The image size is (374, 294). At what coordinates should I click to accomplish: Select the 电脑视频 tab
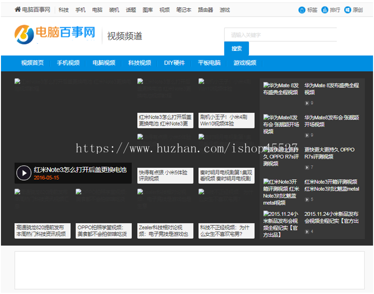coord(104,63)
